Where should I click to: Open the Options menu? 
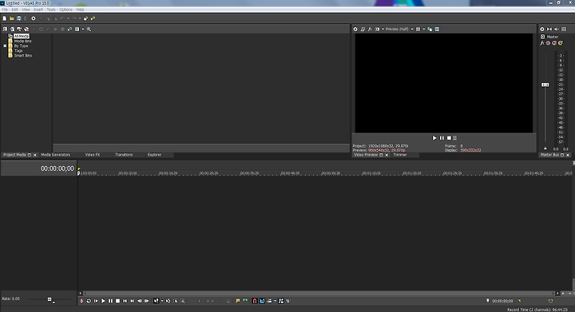coord(65,10)
